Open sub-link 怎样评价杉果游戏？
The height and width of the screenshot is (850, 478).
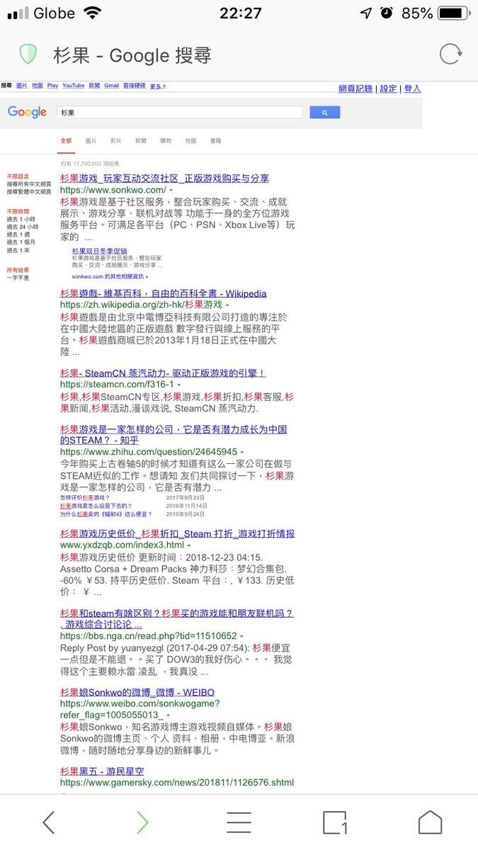pos(84,498)
